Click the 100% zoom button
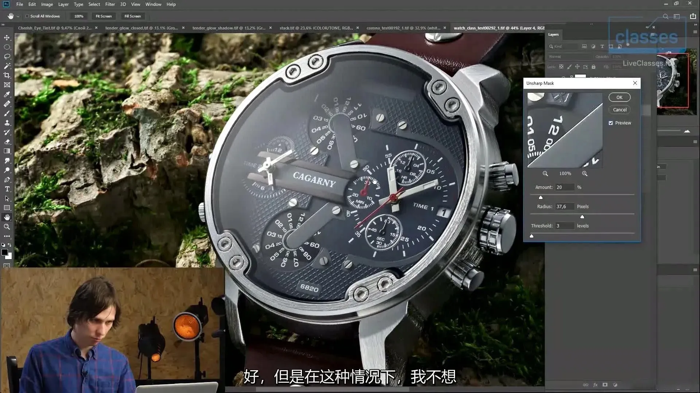 (79, 16)
